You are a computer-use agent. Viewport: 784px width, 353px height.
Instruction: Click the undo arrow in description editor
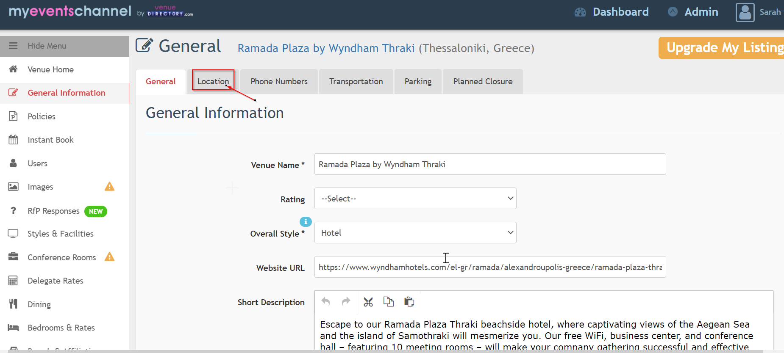point(325,301)
